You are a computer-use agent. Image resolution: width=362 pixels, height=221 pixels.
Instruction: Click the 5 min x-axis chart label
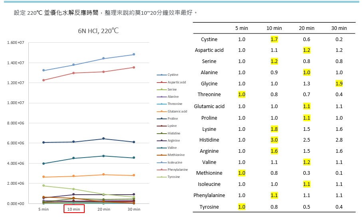coord(44,209)
